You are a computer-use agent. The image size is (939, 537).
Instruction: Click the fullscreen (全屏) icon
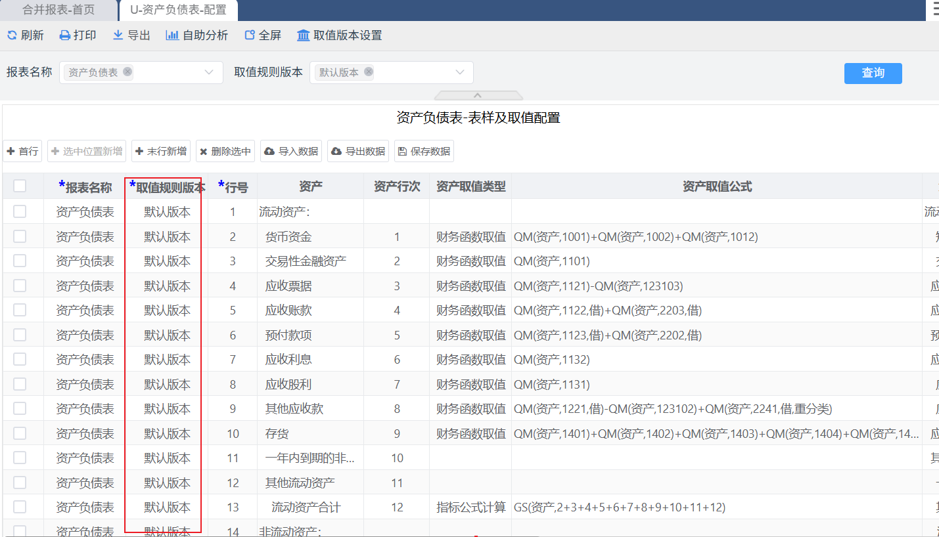[250, 35]
